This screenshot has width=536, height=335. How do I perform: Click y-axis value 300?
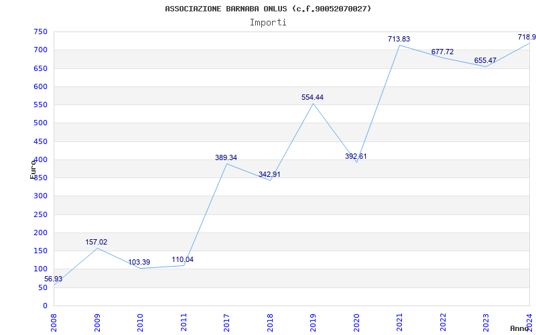[x=40, y=196]
